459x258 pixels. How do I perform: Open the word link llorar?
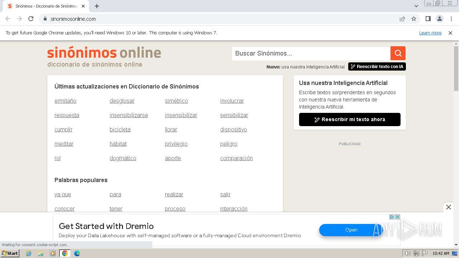(171, 130)
